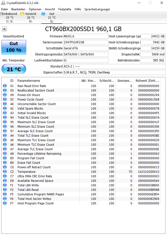Select the Cumulative Program NAND Pages row
The image size is (167, 235).
click(x=81, y=194)
